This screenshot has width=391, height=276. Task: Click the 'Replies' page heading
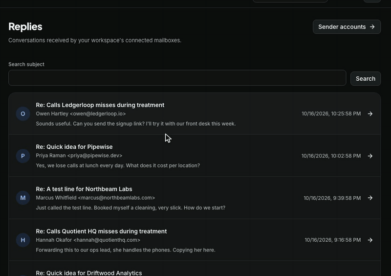25,27
